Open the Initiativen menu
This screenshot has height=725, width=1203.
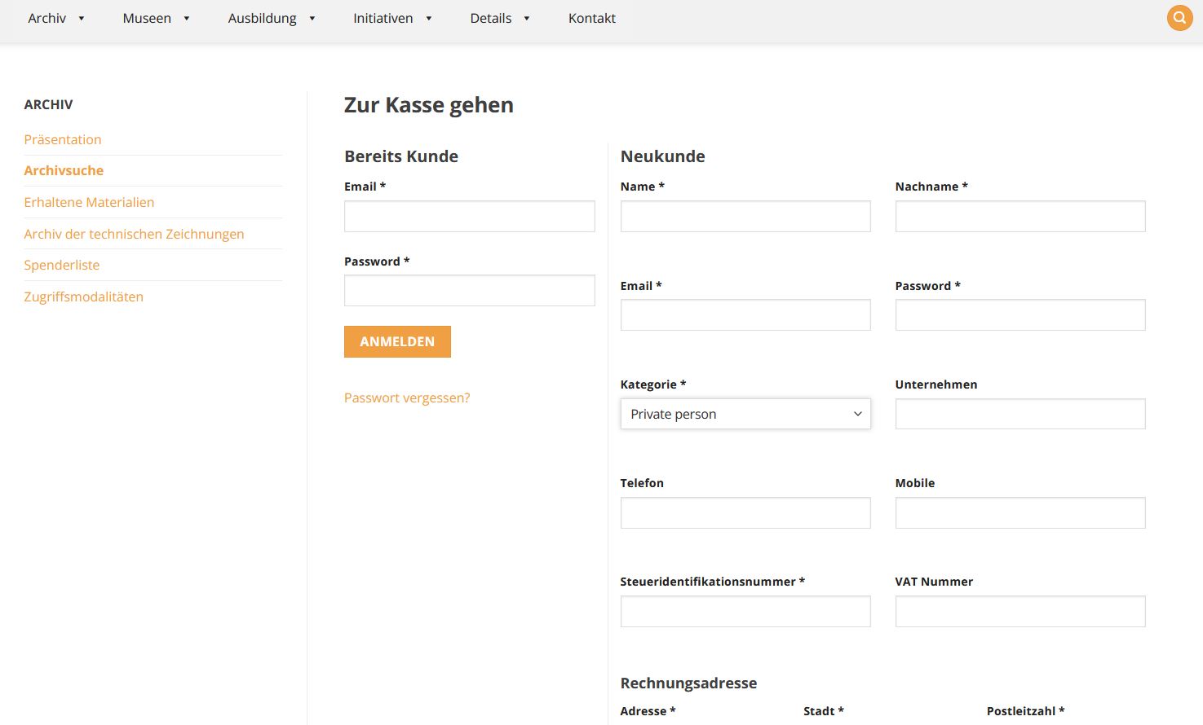391,18
